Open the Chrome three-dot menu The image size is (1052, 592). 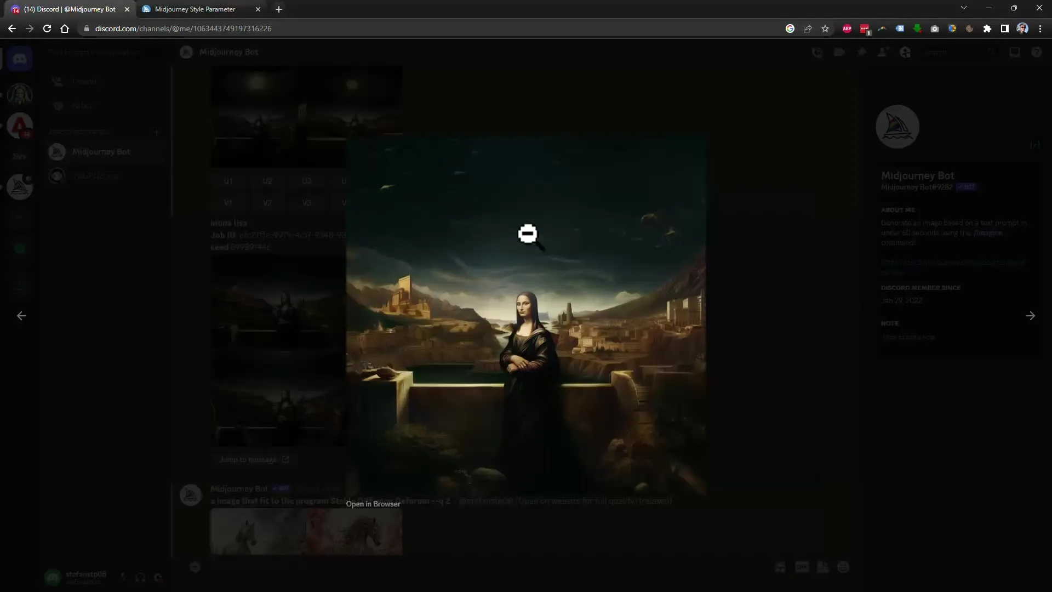click(x=1040, y=29)
